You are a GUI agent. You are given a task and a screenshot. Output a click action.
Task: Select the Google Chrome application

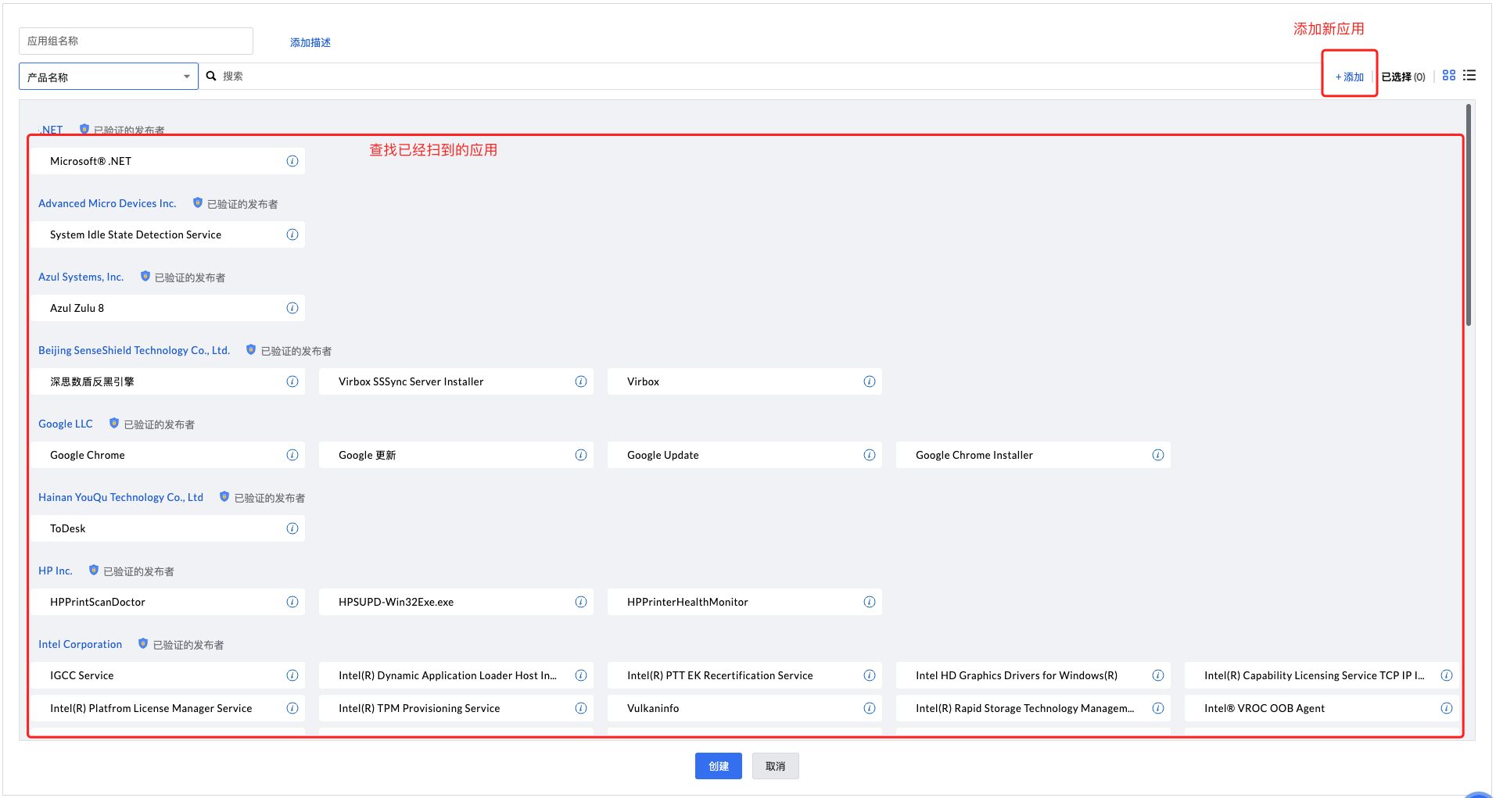click(x=168, y=455)
